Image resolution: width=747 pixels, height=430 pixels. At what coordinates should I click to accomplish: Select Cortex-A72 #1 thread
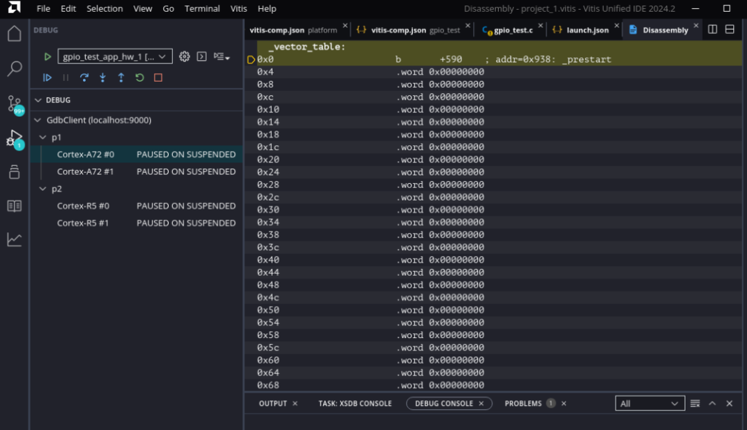click(137, 171)
